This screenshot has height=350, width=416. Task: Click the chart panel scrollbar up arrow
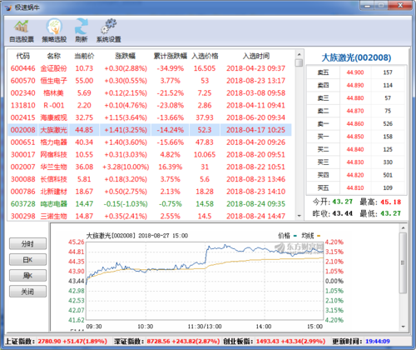click(403, 227)
